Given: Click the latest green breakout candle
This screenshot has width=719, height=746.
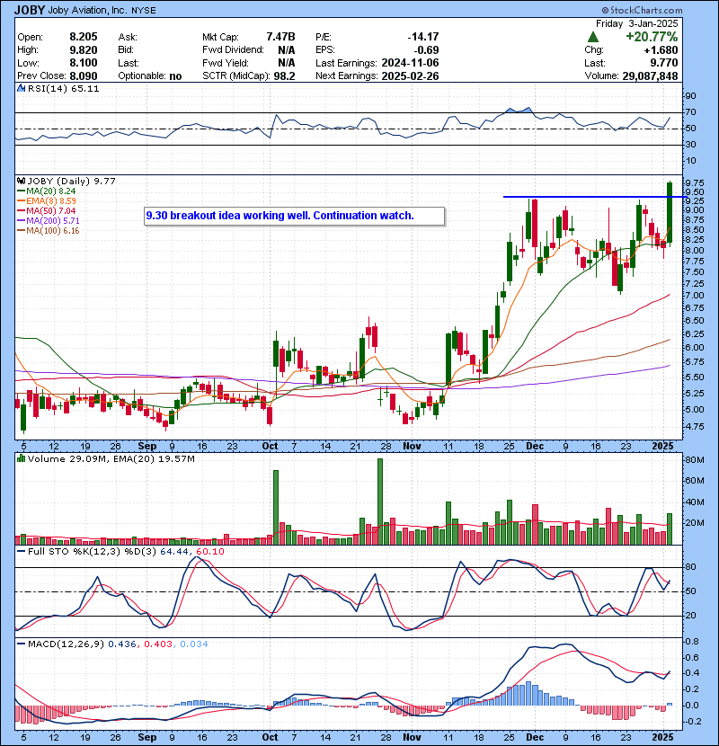Looking at the screenshot, I should tap(670, 213).
